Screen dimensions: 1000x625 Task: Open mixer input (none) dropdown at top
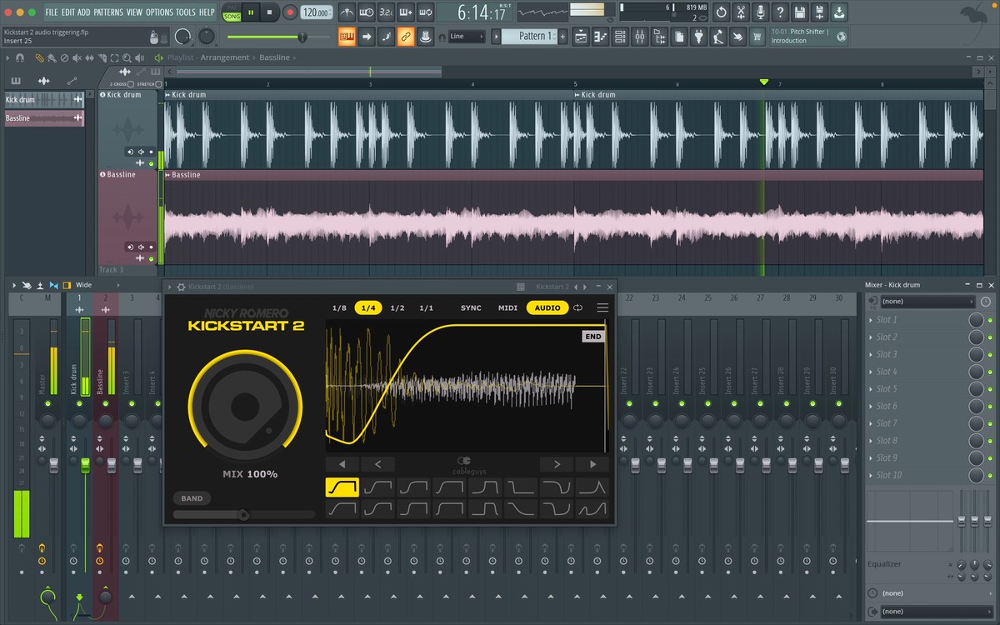click(927, 301)
